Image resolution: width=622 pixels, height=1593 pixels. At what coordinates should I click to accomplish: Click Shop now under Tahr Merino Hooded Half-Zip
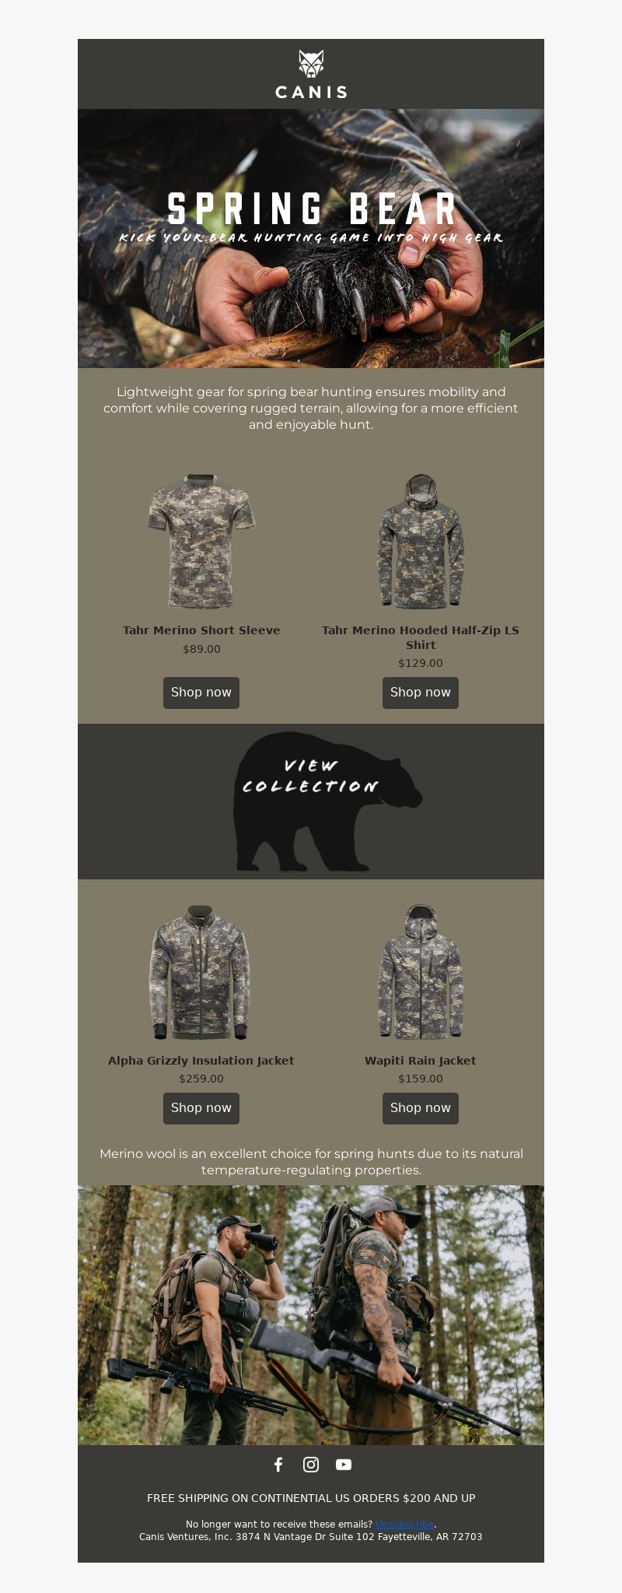click(x=421, y=693)
